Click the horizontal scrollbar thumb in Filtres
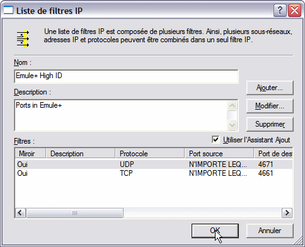The height and width of the screenshot is (247, 305). pos(74,213)
